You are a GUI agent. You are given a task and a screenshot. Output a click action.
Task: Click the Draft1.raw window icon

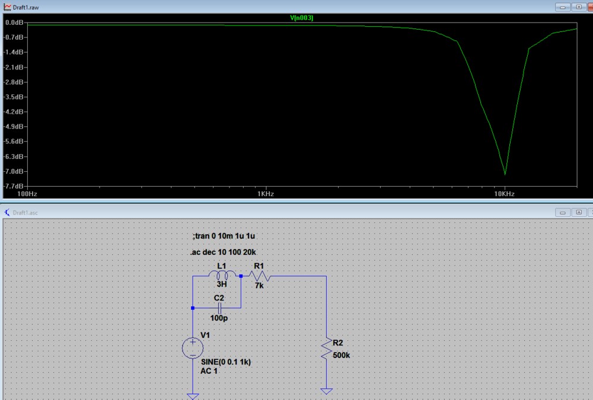click(x=7, y=7)
